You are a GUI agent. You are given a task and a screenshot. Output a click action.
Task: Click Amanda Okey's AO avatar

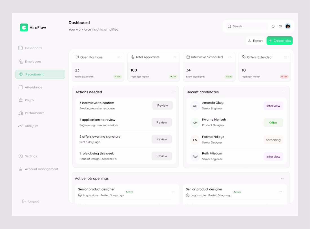point(195,106)
